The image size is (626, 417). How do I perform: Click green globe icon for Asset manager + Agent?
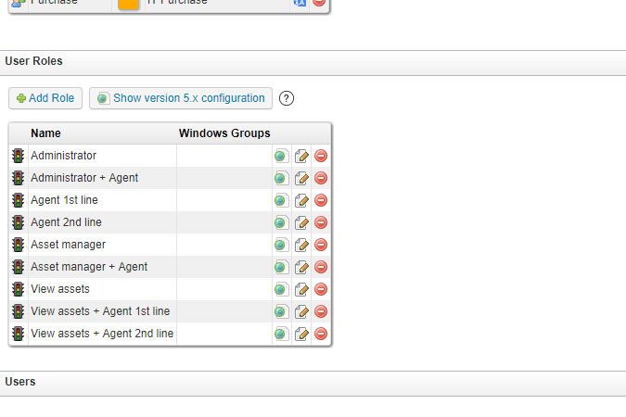click(281, 267)
